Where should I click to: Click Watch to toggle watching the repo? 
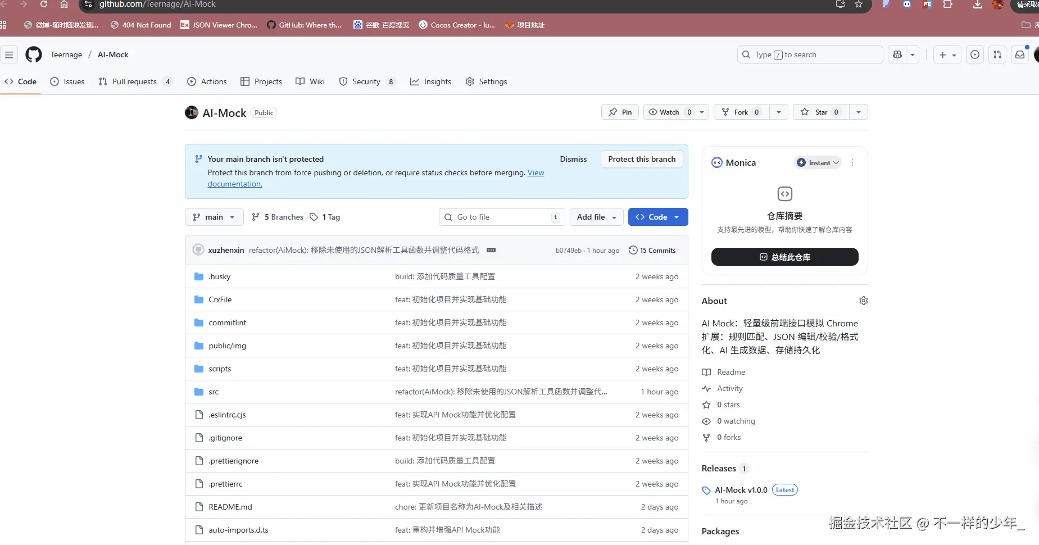(669, 112)
